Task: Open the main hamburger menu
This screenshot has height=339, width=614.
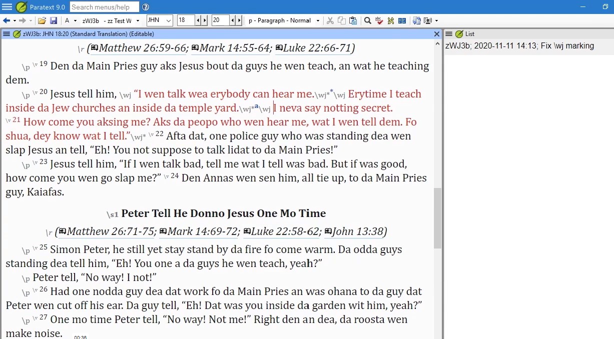Action: (7, 7)
